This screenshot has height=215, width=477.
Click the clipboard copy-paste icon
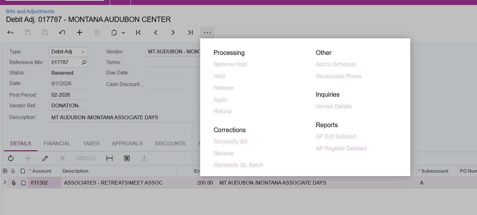coord(115,32)
